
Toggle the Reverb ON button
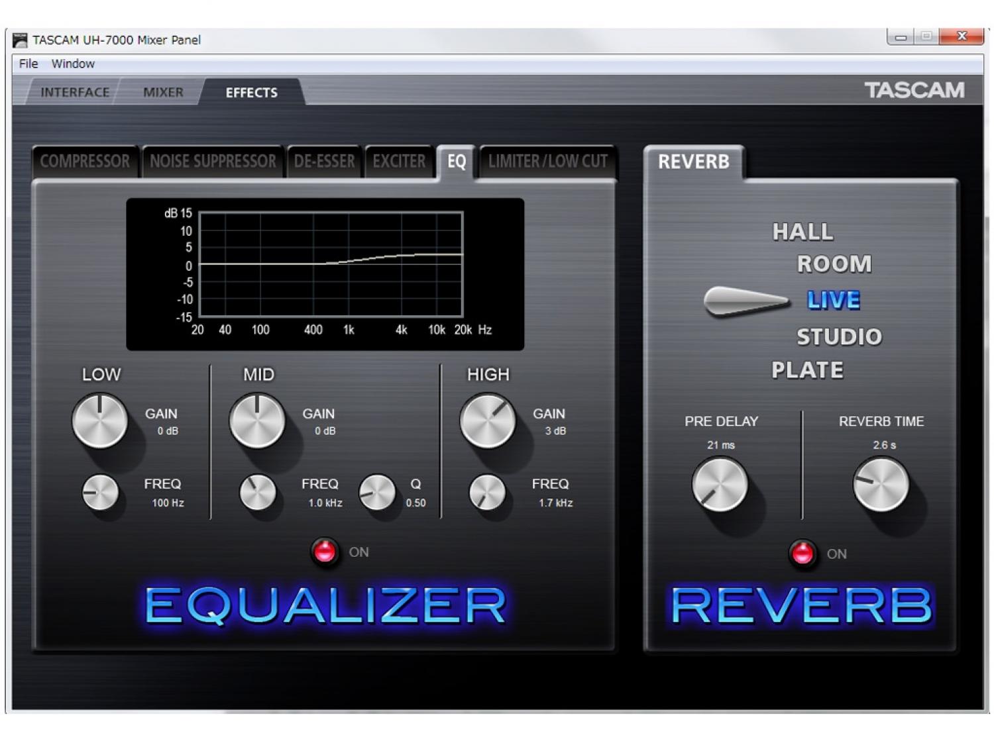pyautogui.click(x=802, y=553)
